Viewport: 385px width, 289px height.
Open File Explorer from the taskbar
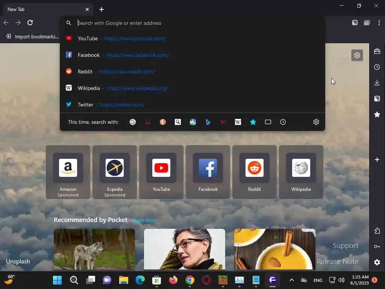coord(123,280)
